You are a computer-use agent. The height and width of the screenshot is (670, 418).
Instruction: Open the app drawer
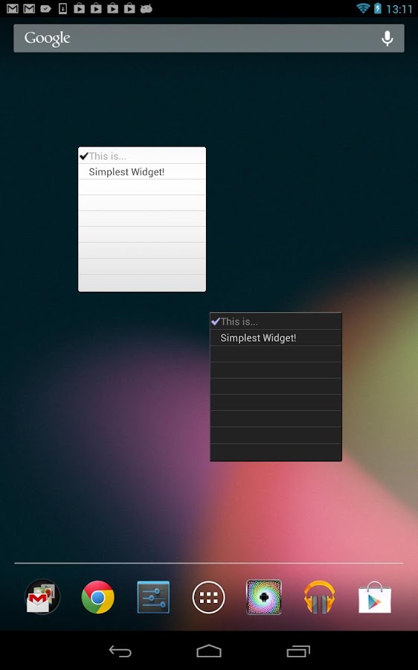coord(209,597)
